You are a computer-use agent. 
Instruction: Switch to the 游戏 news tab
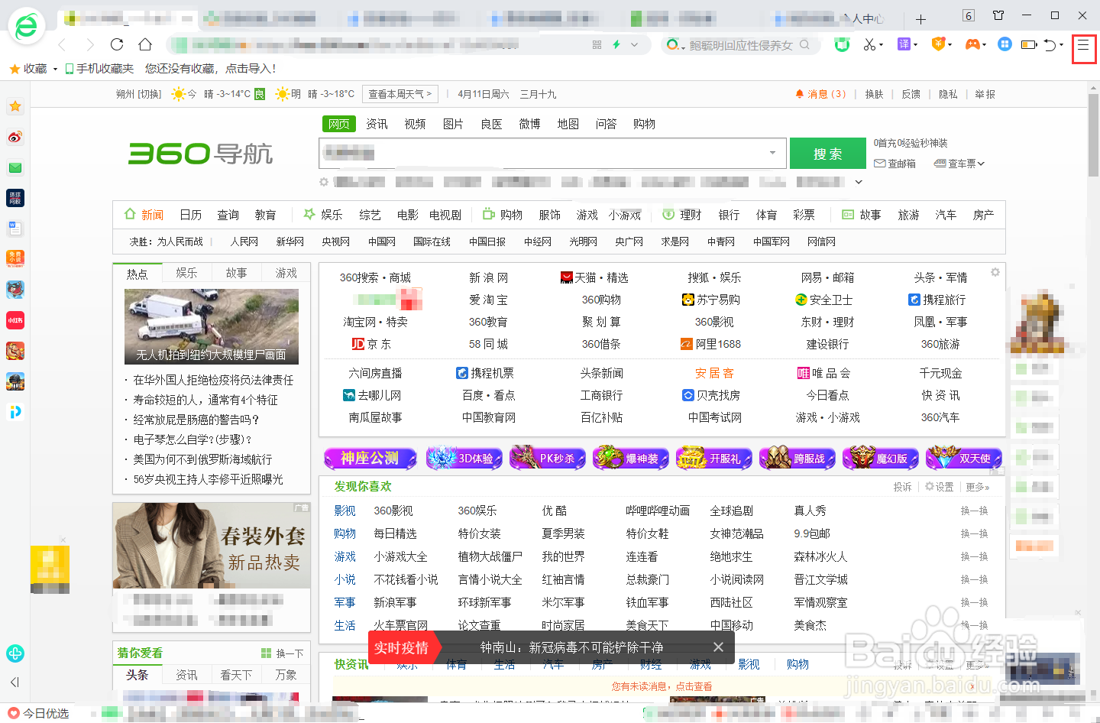click(286, 273)
